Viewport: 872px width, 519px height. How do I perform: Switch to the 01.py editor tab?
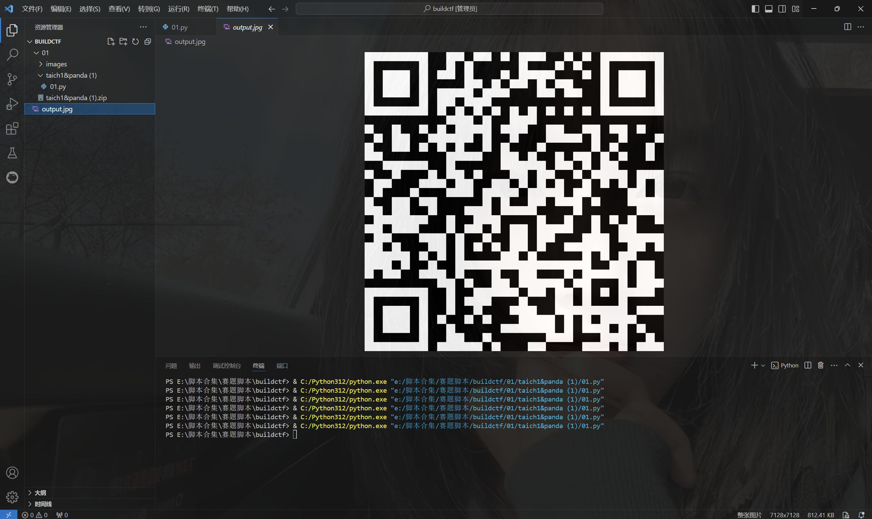[x=186, y=27]
